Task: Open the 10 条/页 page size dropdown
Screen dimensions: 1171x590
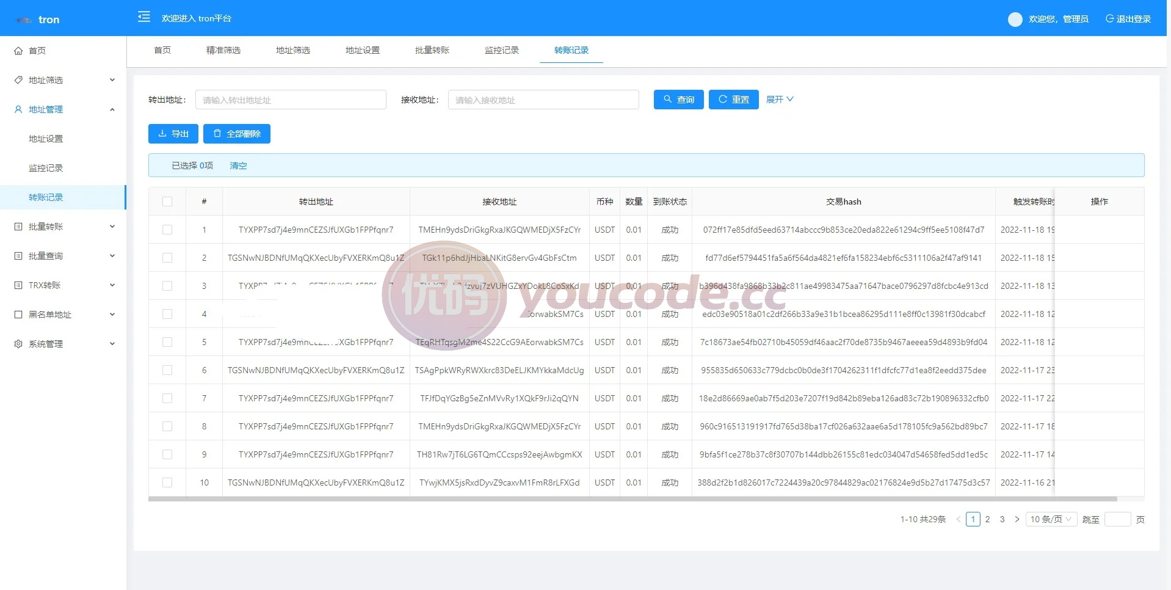Action: [1051, 519]
